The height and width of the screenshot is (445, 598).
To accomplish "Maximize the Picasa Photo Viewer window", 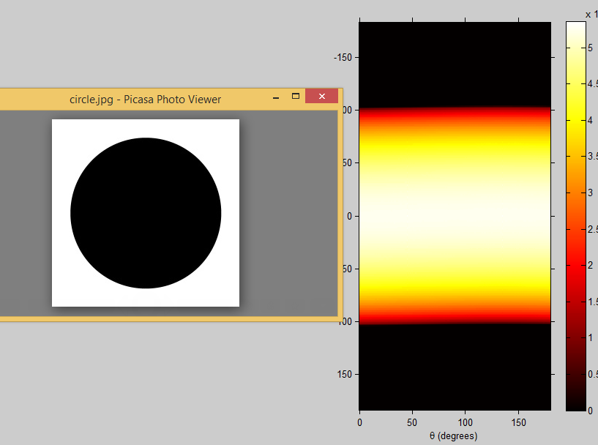I will click(296, 97).
